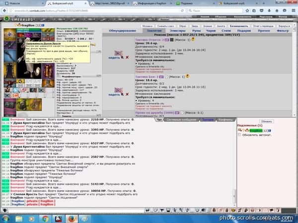Click the skull-like mask icon in bottom bar

252,210
